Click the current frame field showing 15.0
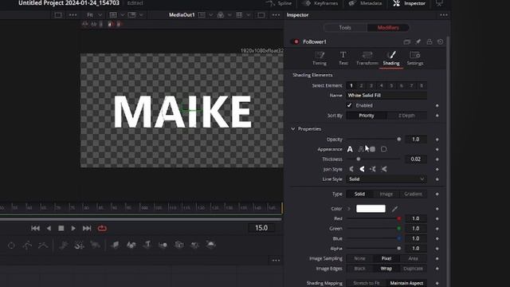Image resolution: width=510 pixels, height=287 pixels. (x=261, y=228)
